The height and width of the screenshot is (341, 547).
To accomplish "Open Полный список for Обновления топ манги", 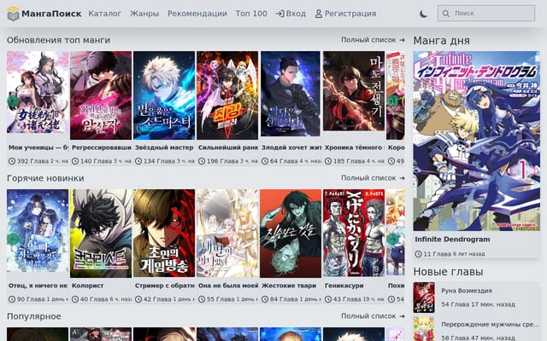I will click(x=373, y=40).
